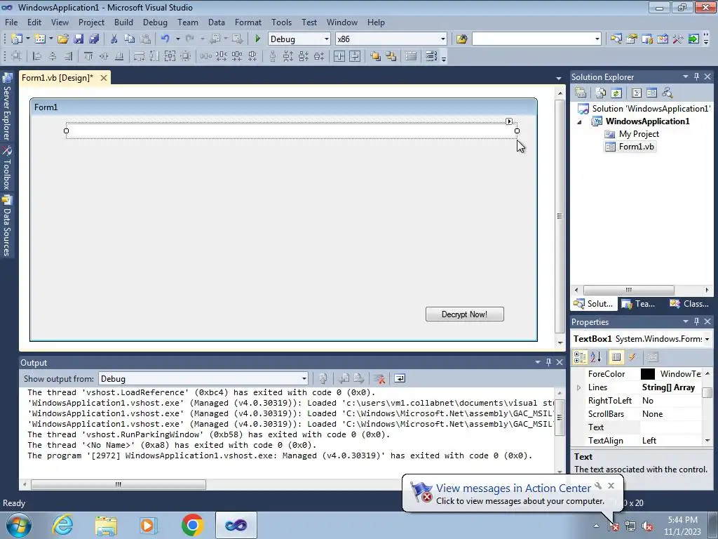
Task: Click the Copy icon in toolbar
Action: (x=130, y=39)
